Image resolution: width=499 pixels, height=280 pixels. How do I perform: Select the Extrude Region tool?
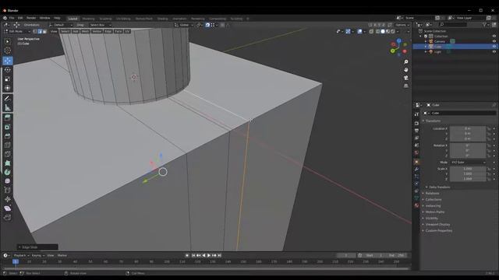[7, 117]
